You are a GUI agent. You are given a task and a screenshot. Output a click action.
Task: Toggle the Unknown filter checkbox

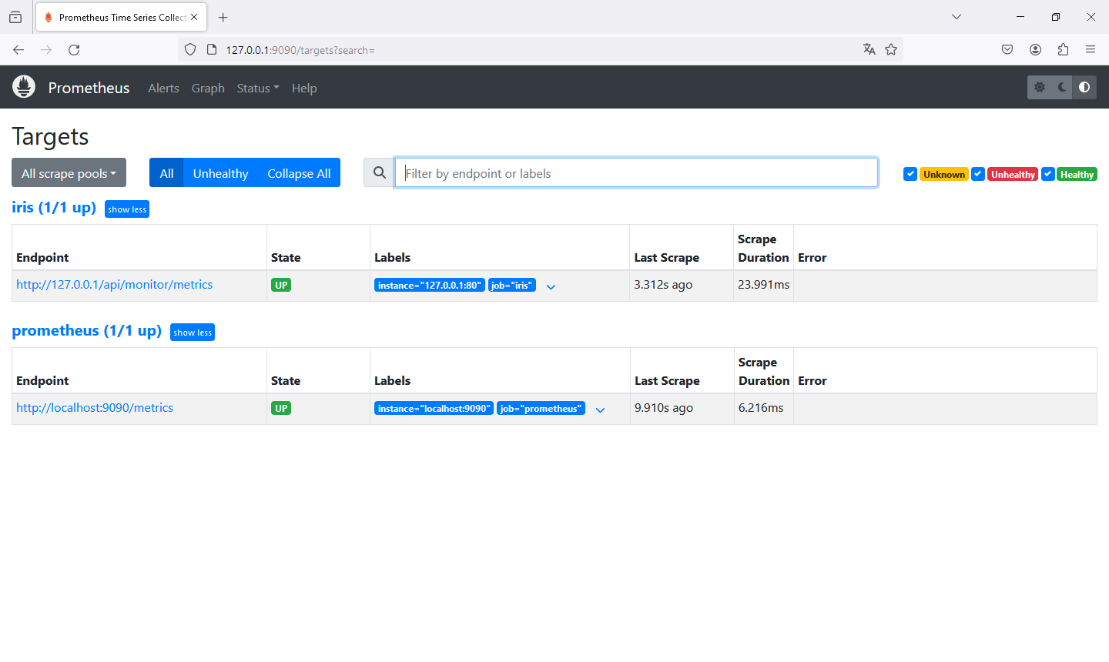coord(910,174)
